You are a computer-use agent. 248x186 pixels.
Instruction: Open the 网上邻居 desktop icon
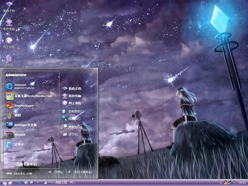point(9,43)
